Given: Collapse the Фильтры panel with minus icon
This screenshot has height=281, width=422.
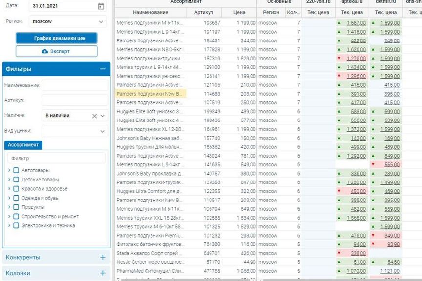Looking at the screenshot, I should pyautogui.click(x=103, y=69).
